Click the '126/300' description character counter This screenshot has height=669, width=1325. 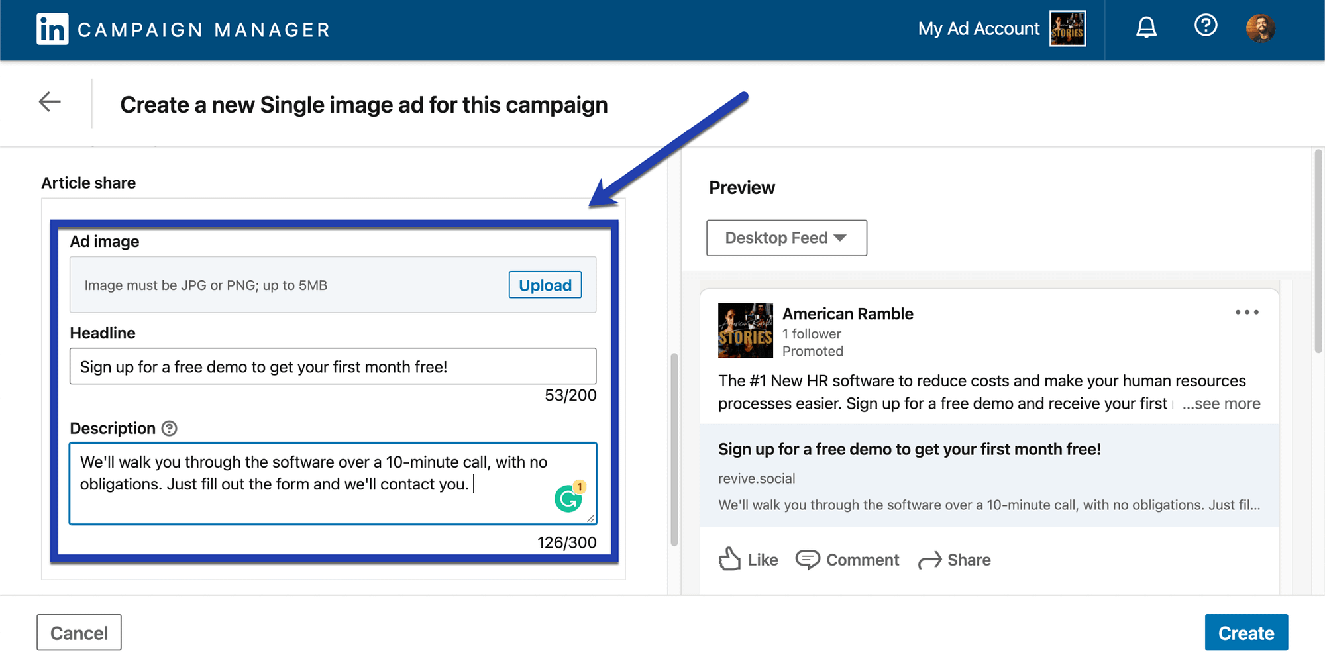tap(566, 542)
